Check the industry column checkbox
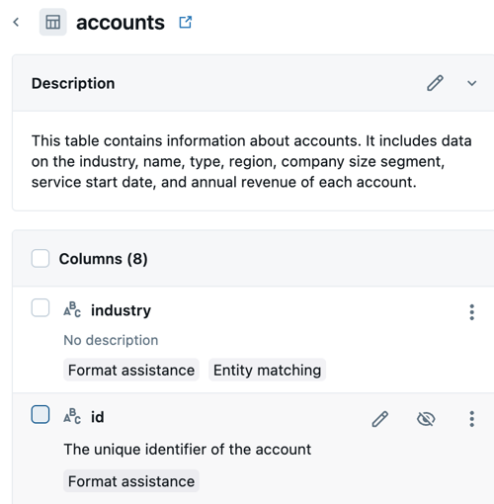The width and height of the screenshot is (494, 504). click(x=41, y=307)
